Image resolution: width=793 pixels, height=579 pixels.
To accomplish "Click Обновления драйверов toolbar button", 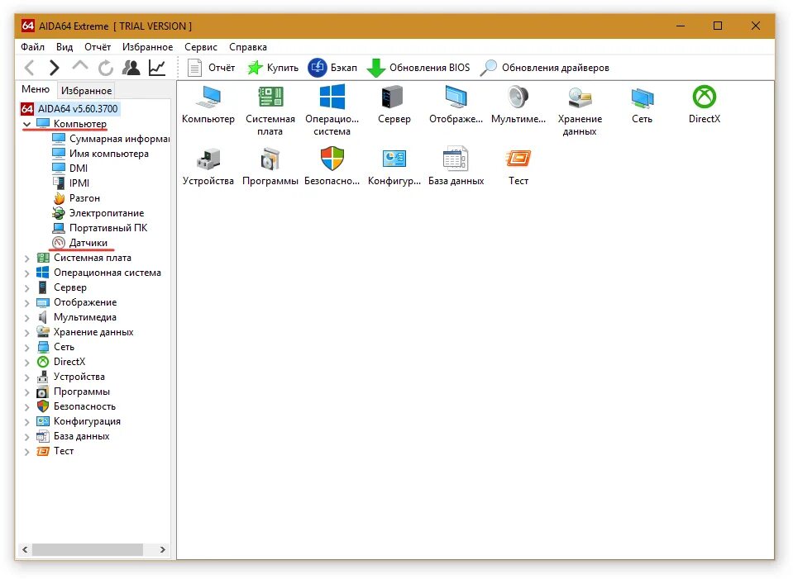I will [x=545, y=68].
